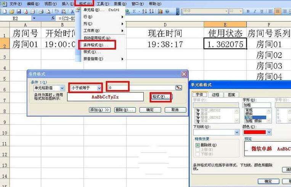Click the red color swatch under 颜色

[x=255, y=132]
